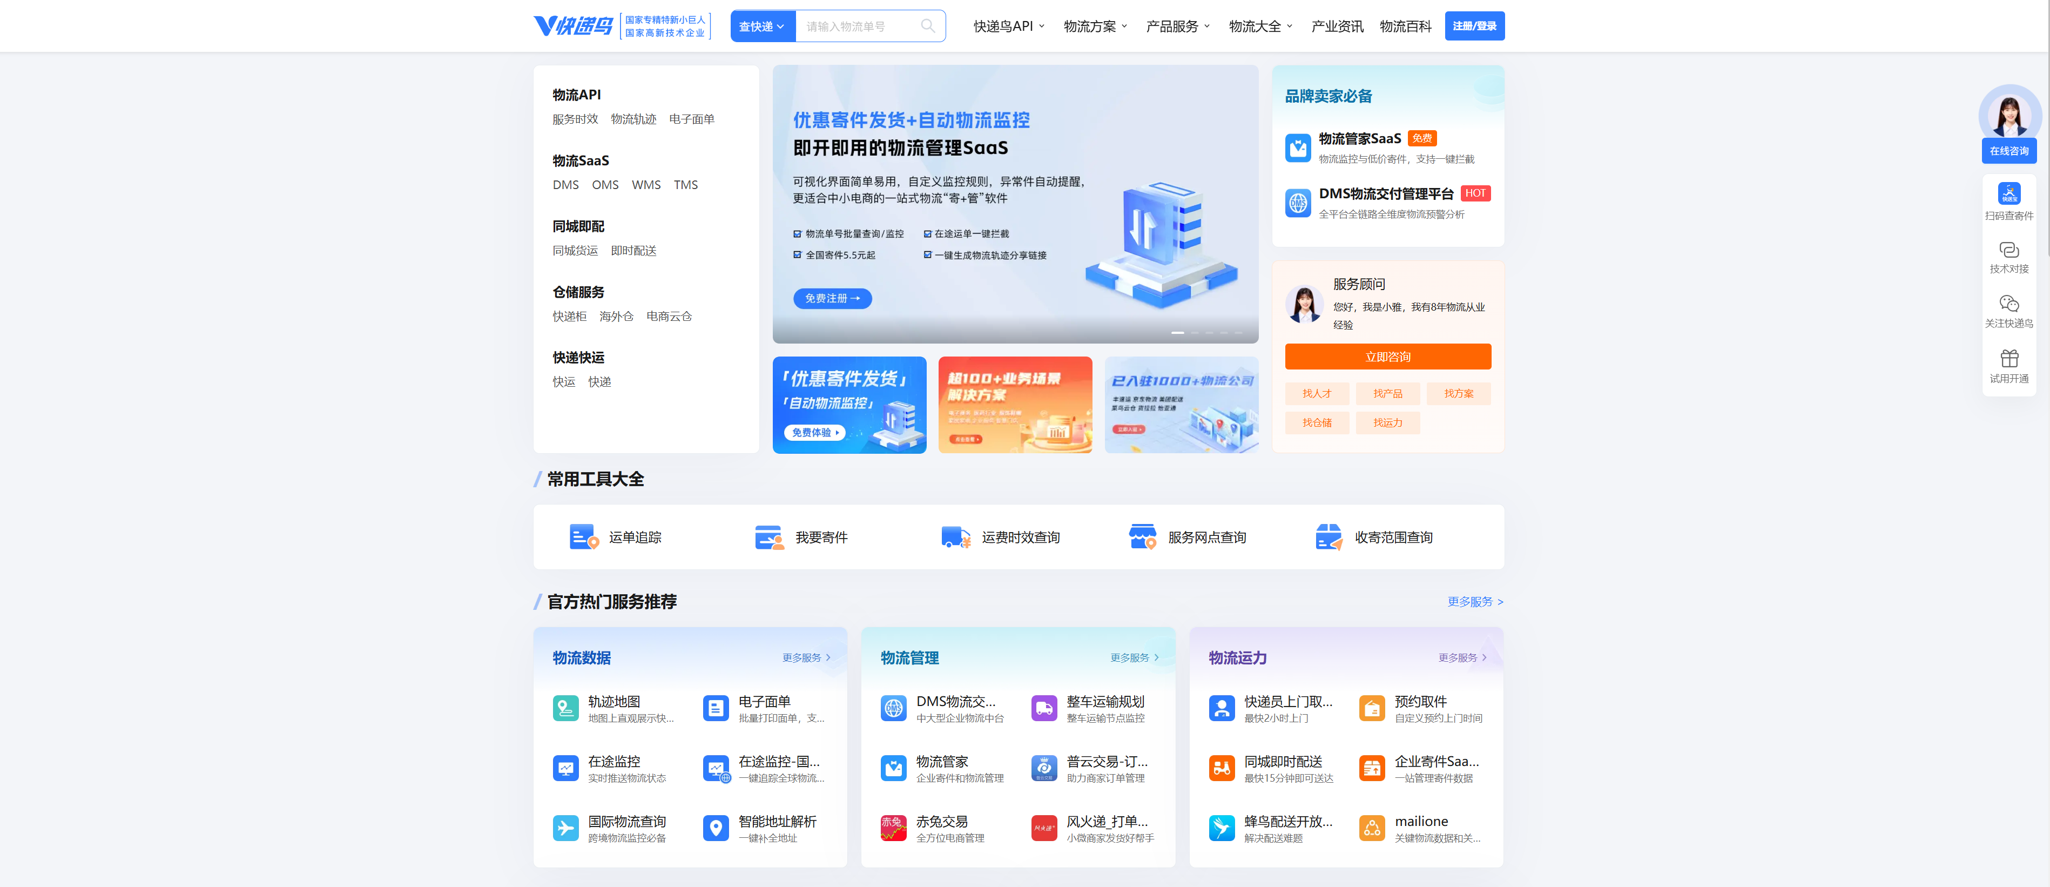This screenshot has height=887, width=2050.
Task: Open 更多服务 in 物流管理 card
Action: [1134, 657]
